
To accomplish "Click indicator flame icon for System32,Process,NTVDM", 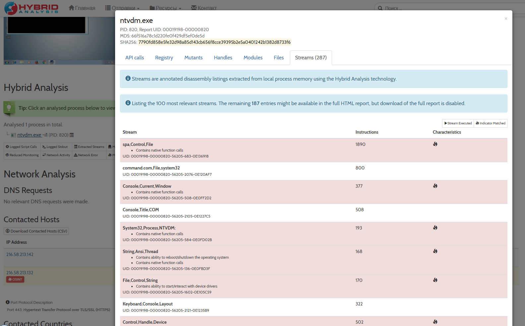I will 435,228.
